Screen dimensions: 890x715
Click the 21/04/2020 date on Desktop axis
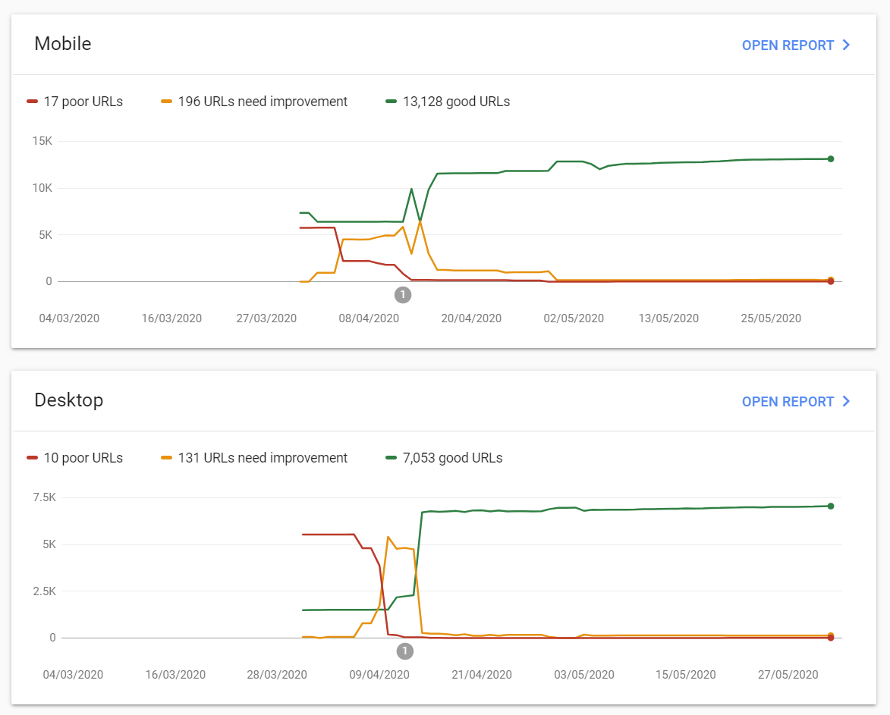[x=481, y=675]
